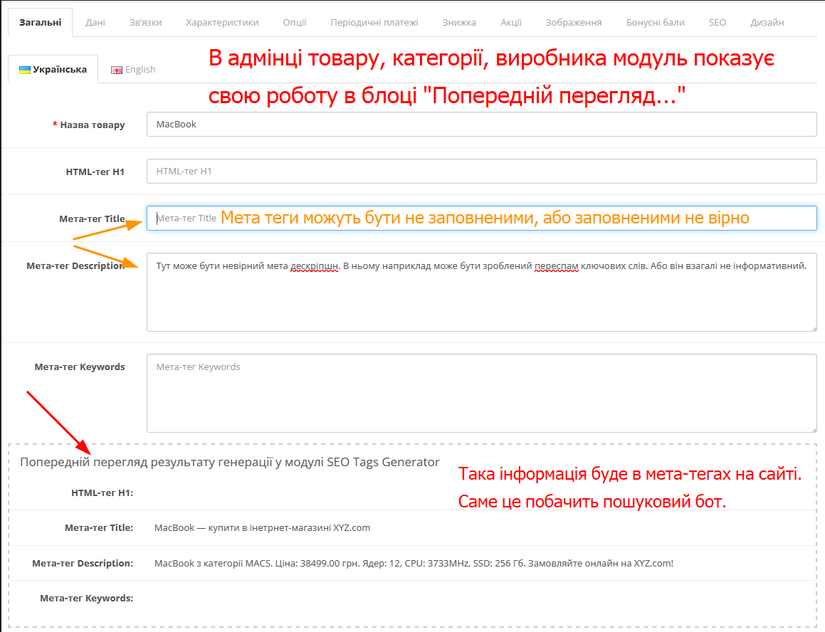Click preview description starting 'MacBook з категорії MACS'
Screen dimensions: 825x632
pos(414,563)
